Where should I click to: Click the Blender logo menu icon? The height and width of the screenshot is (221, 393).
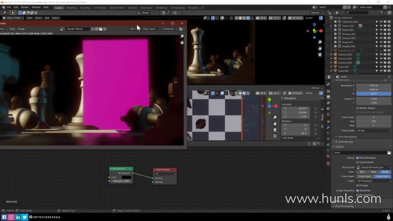(x=3, y=7)
